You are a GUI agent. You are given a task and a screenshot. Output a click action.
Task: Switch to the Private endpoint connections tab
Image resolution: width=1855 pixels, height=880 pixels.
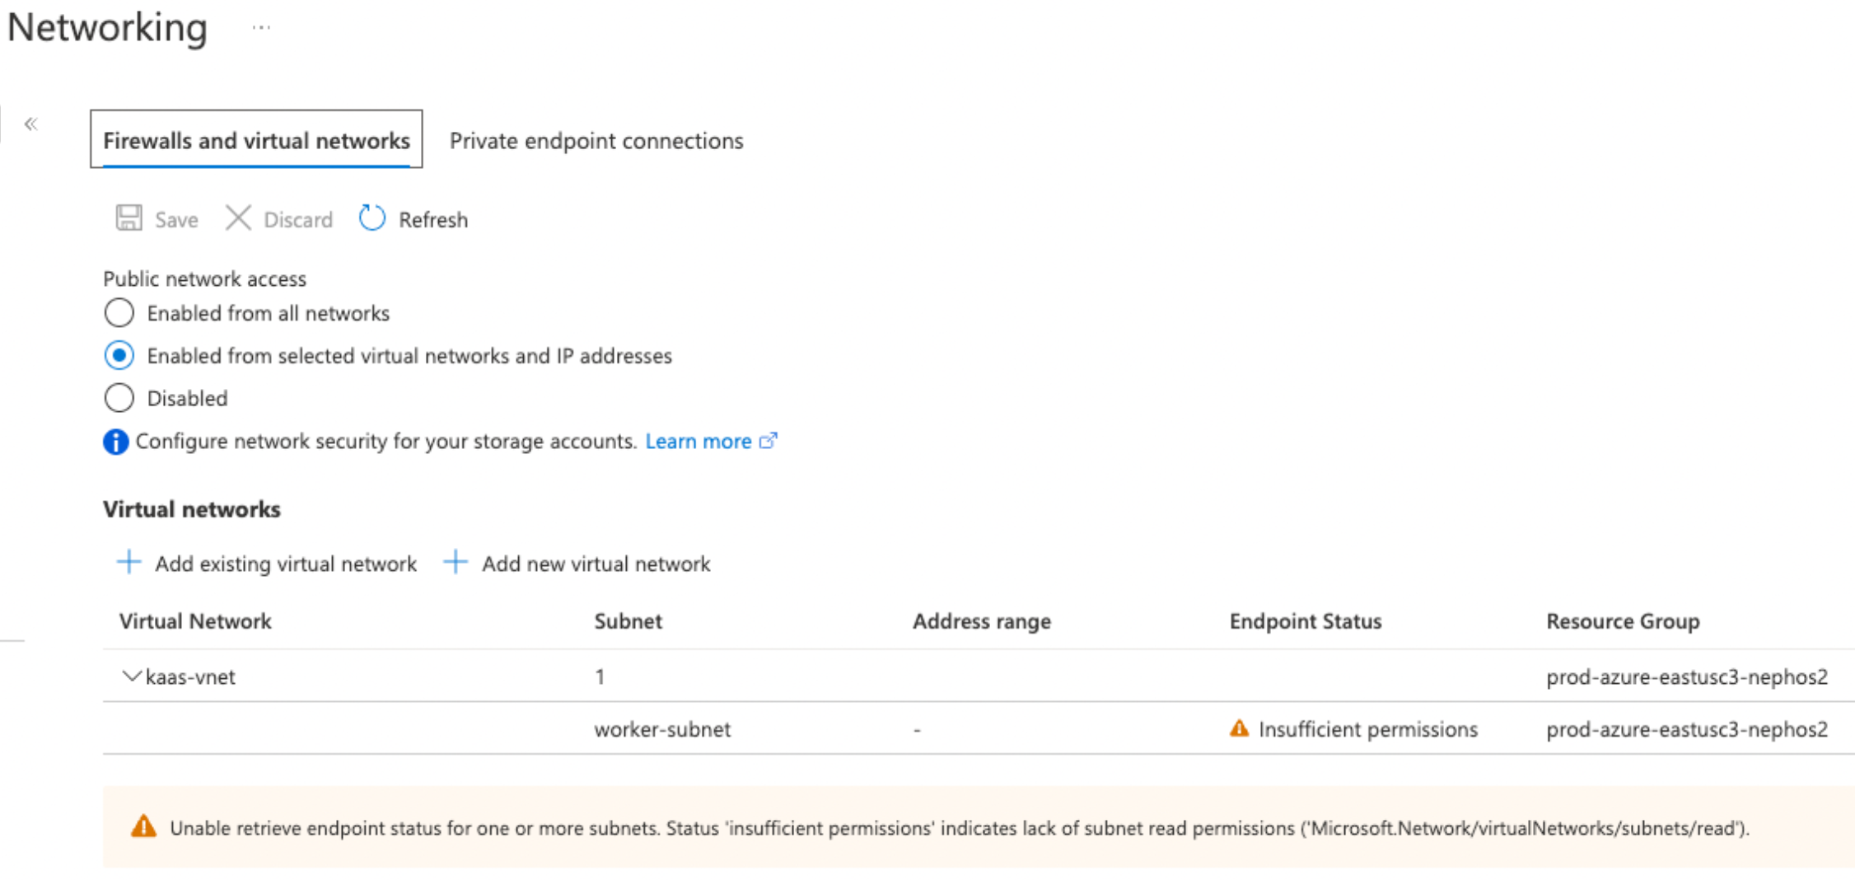point(596,141)
